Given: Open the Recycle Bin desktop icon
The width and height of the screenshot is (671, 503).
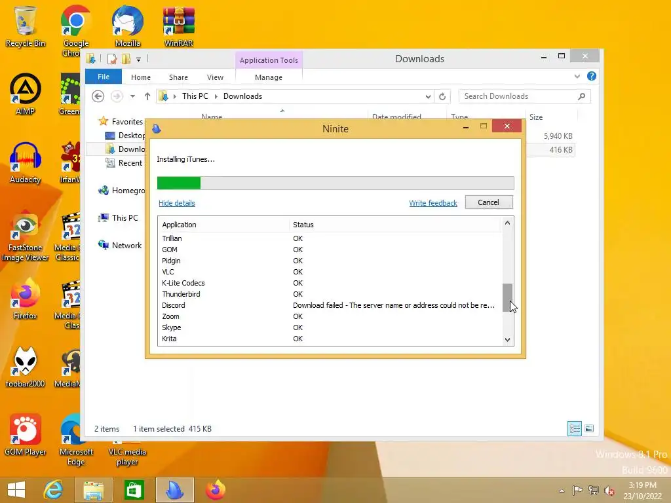Looking at the screenshot, I should point(26,26).
